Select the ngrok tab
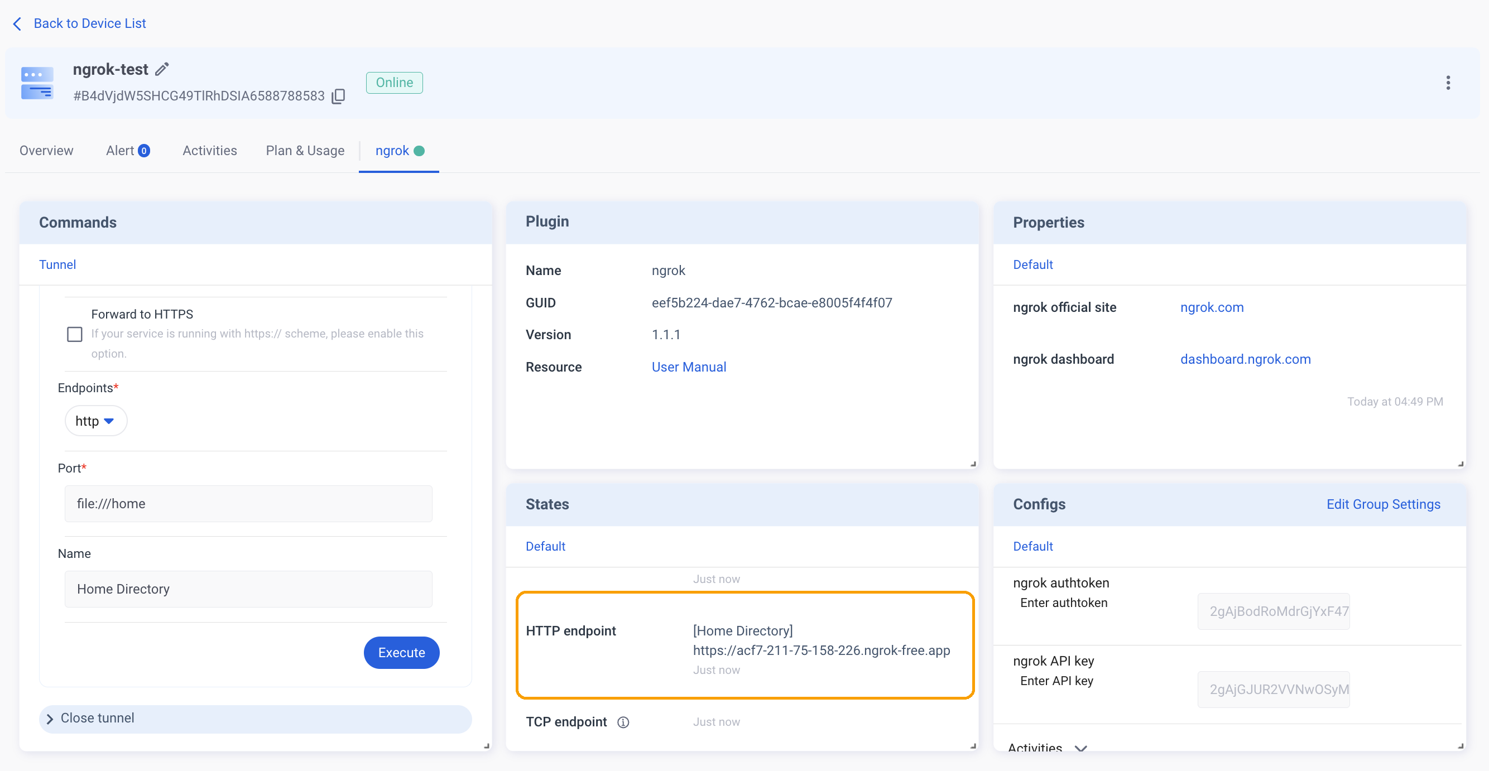The width and height of the screenshot is (1489, 771). coord(400,151)
